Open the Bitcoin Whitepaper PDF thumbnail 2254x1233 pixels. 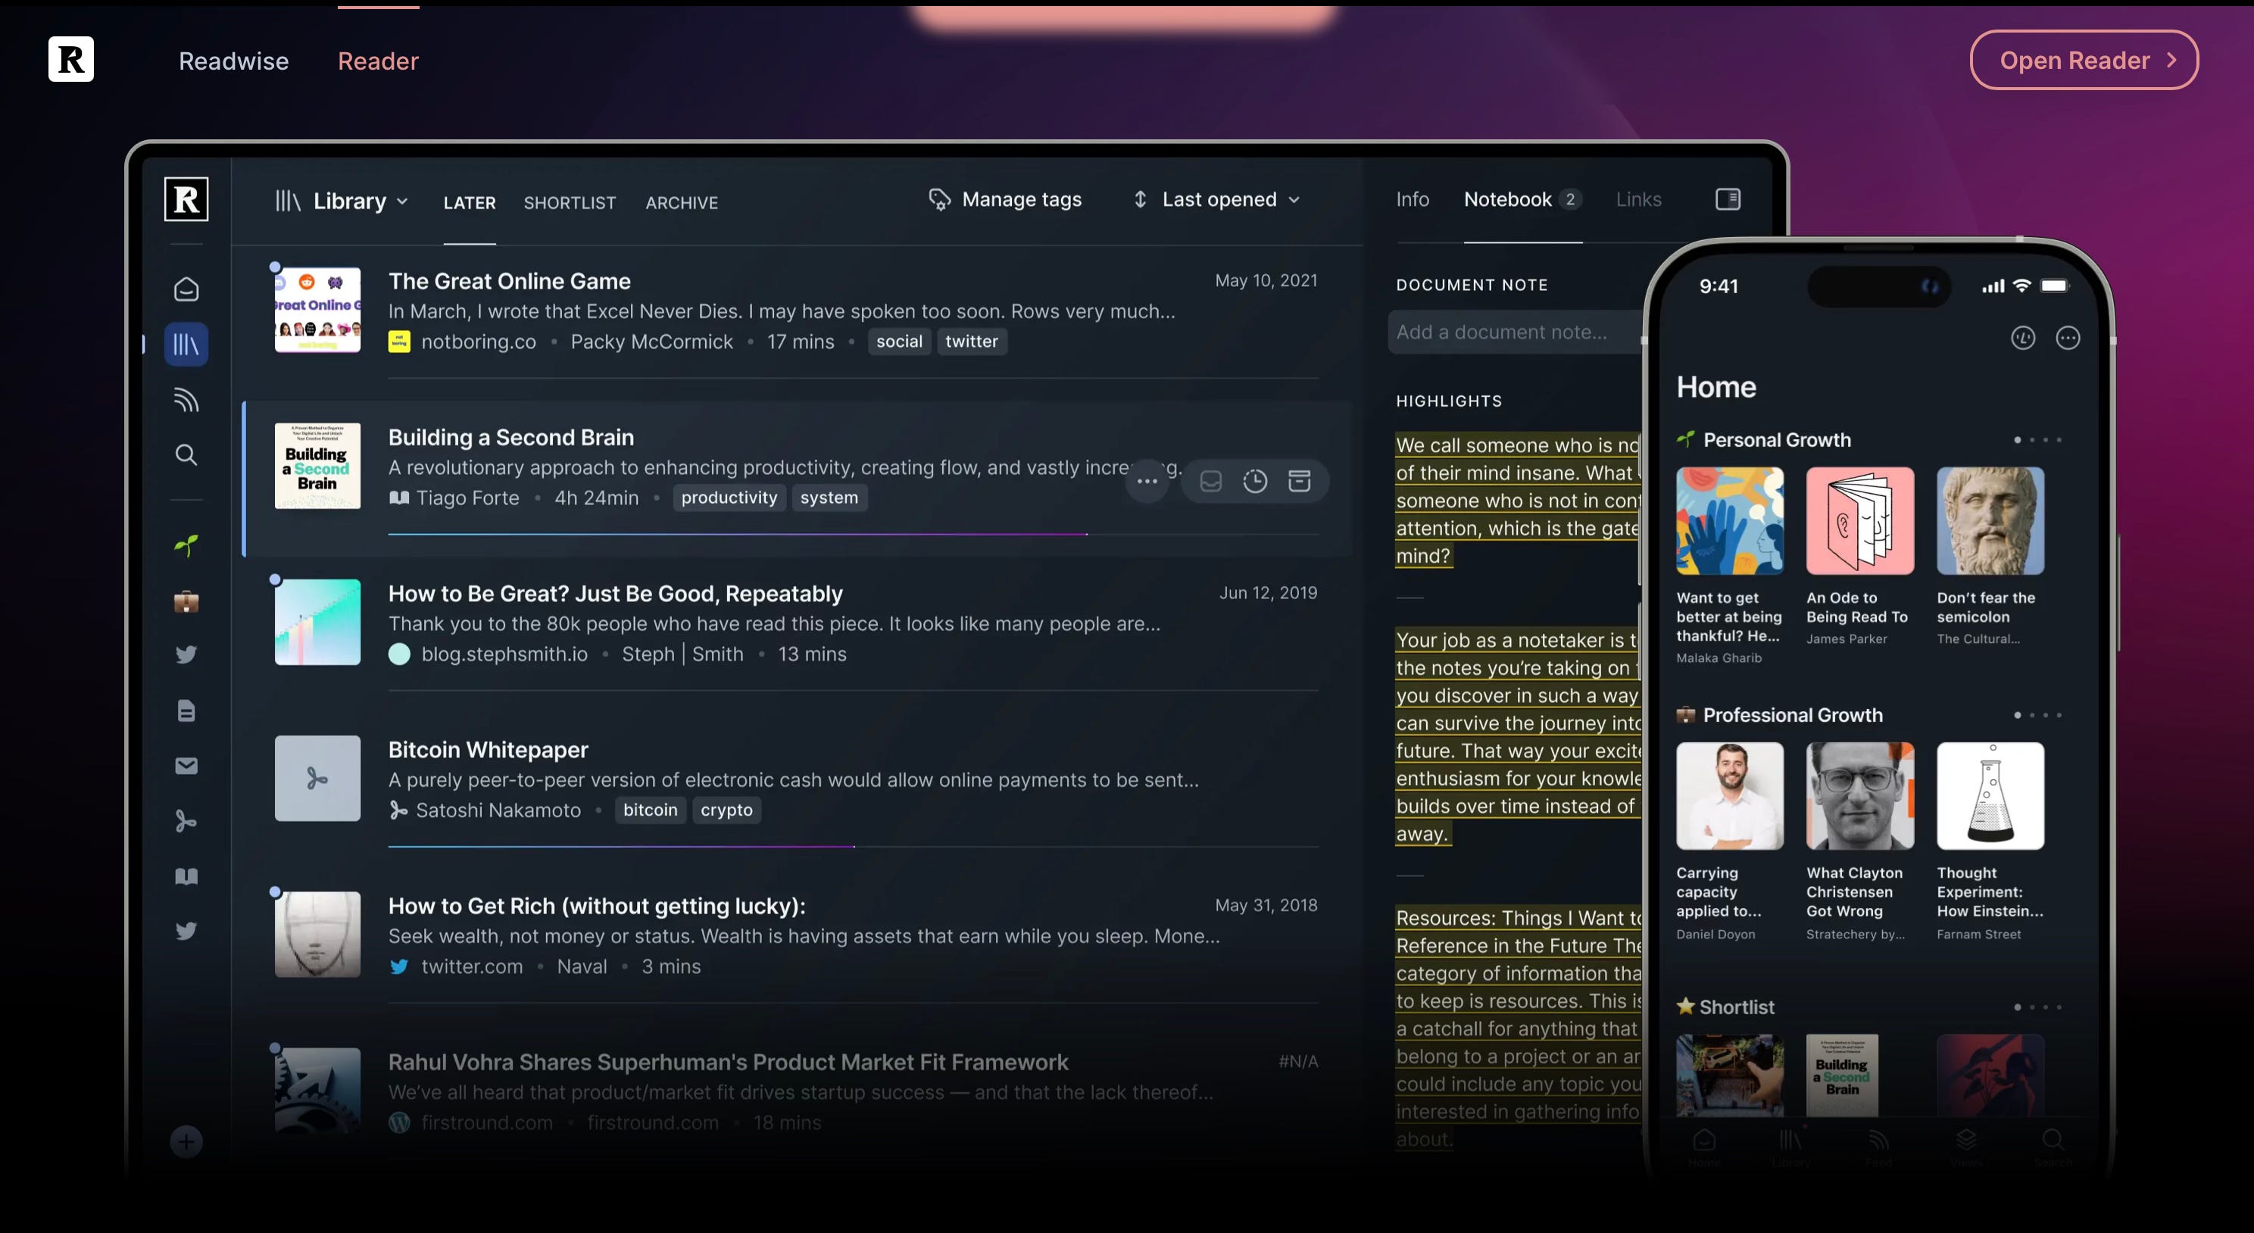tap(317, 778)
